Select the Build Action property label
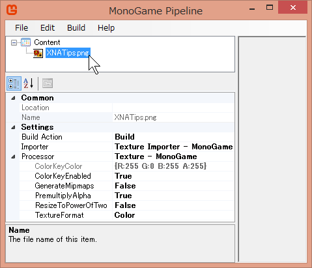This screenshot has width=312, height=268. pos(42,137)
